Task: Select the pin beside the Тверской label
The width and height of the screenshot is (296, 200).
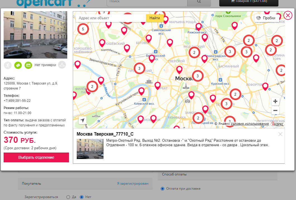Action: coord(179,69)
